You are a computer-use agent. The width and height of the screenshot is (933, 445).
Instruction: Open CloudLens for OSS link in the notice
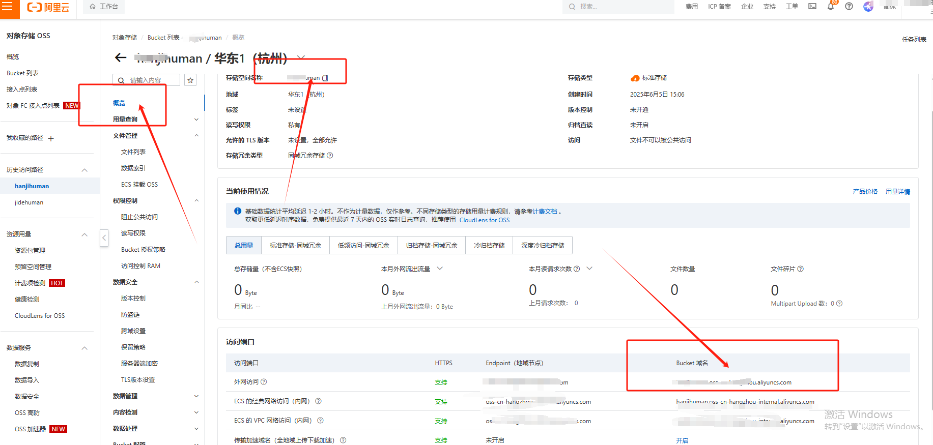(484, 220)
